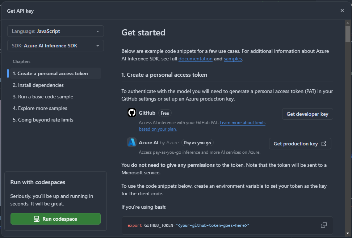This screenshot has height=238, width=352.
Task: Click the external link icon on production key
Action: coord(324,144)
